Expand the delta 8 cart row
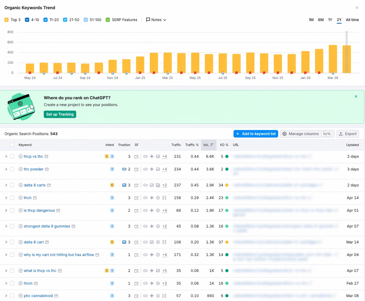Image resolution: width=365 pixels, height=301 pixels. click(6, 242)
